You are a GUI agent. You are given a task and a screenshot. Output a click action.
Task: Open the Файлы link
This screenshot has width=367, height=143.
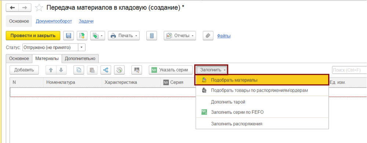click(224, 36)
